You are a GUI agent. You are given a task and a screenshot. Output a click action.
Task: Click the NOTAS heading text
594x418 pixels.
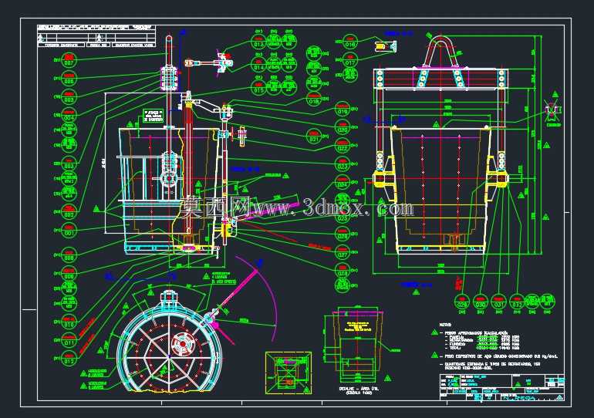pyautogui.click(x=445, y=325)
